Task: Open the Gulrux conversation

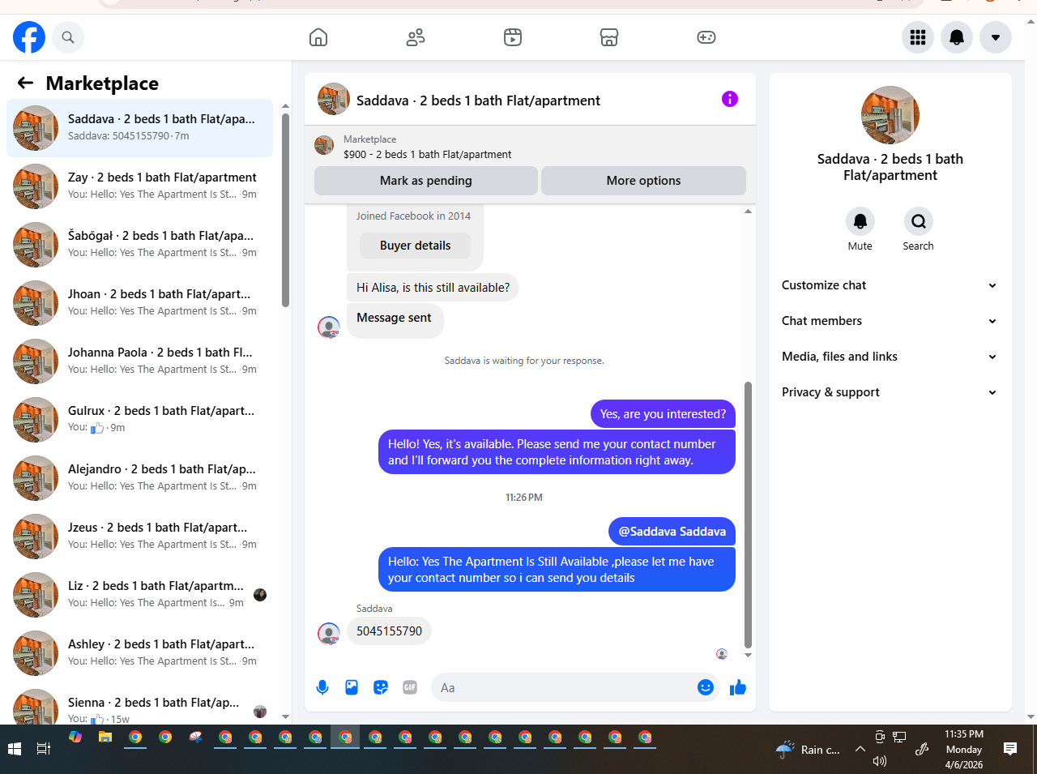Action: [139, 420]
